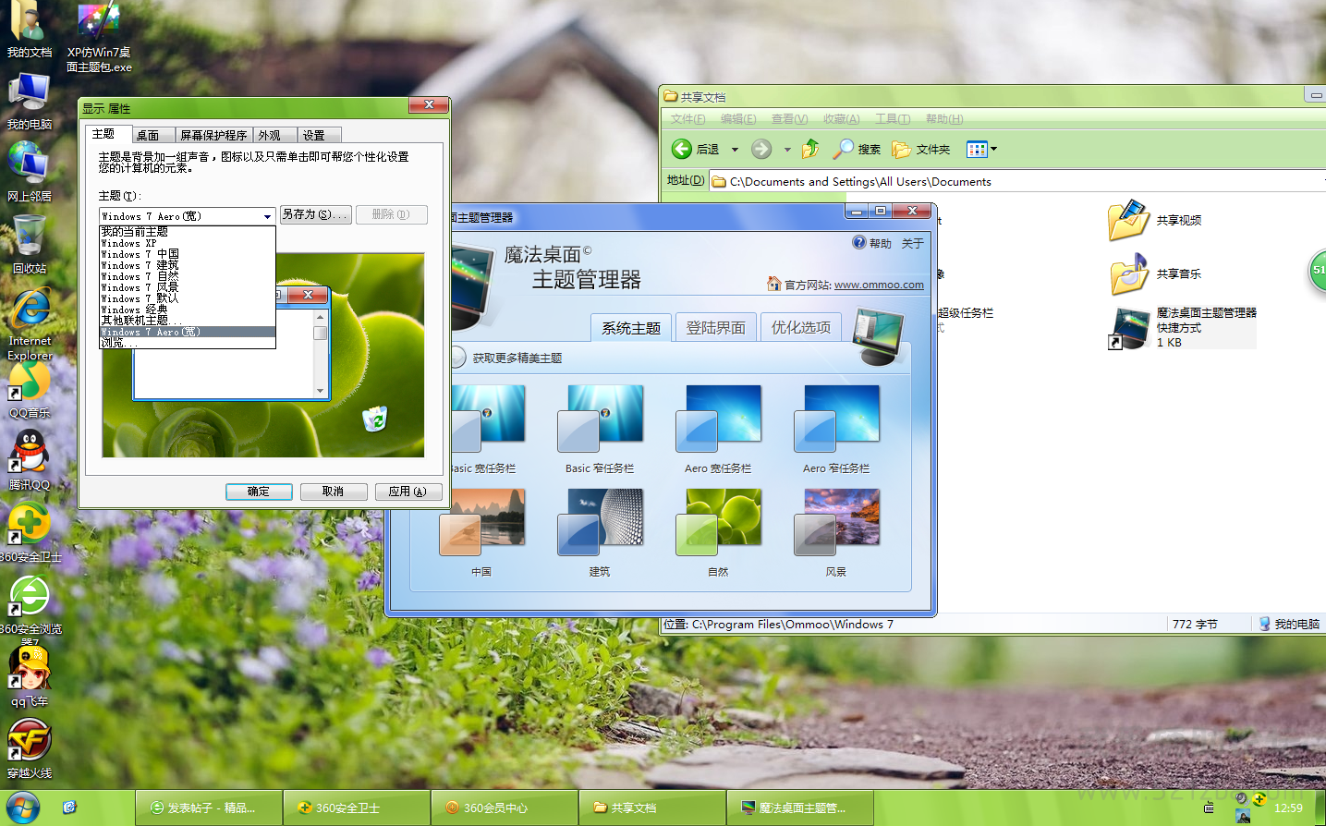Click quick launch IE icon in taskbar
The height and width of the screenshot is (826, 1326).
pos(69,808)
